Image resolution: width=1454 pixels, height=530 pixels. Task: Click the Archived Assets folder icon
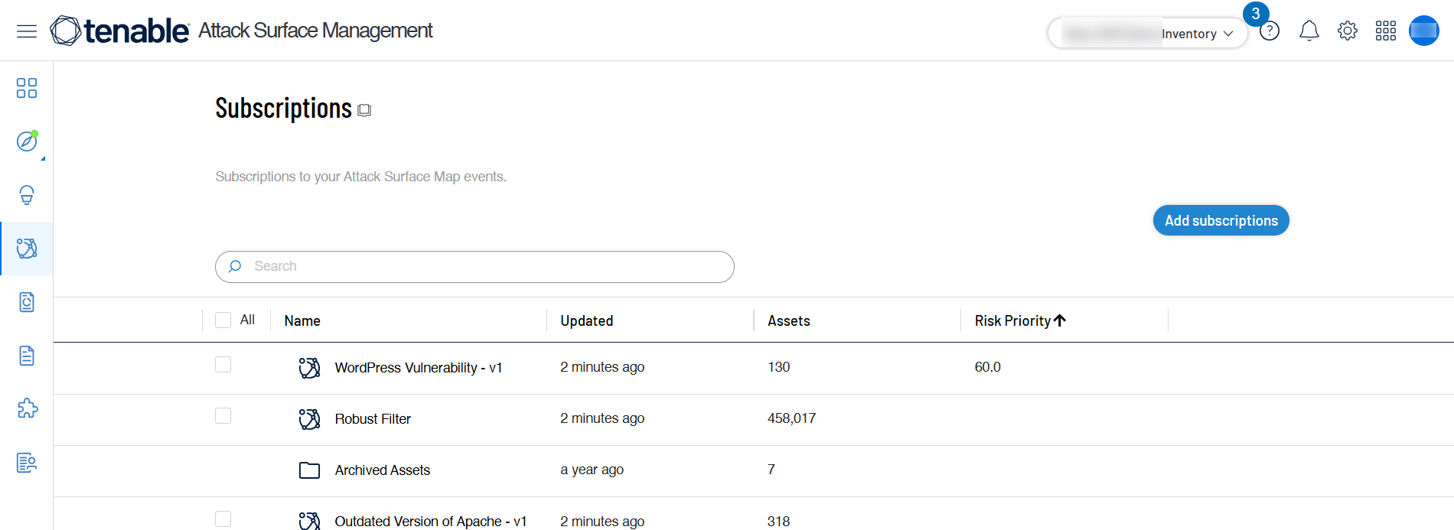pos(309,470)
